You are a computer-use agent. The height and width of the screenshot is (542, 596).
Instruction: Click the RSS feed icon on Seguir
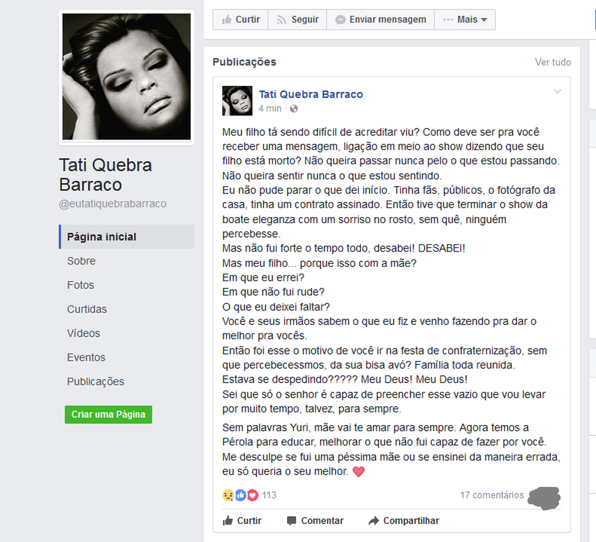(281, 20)
